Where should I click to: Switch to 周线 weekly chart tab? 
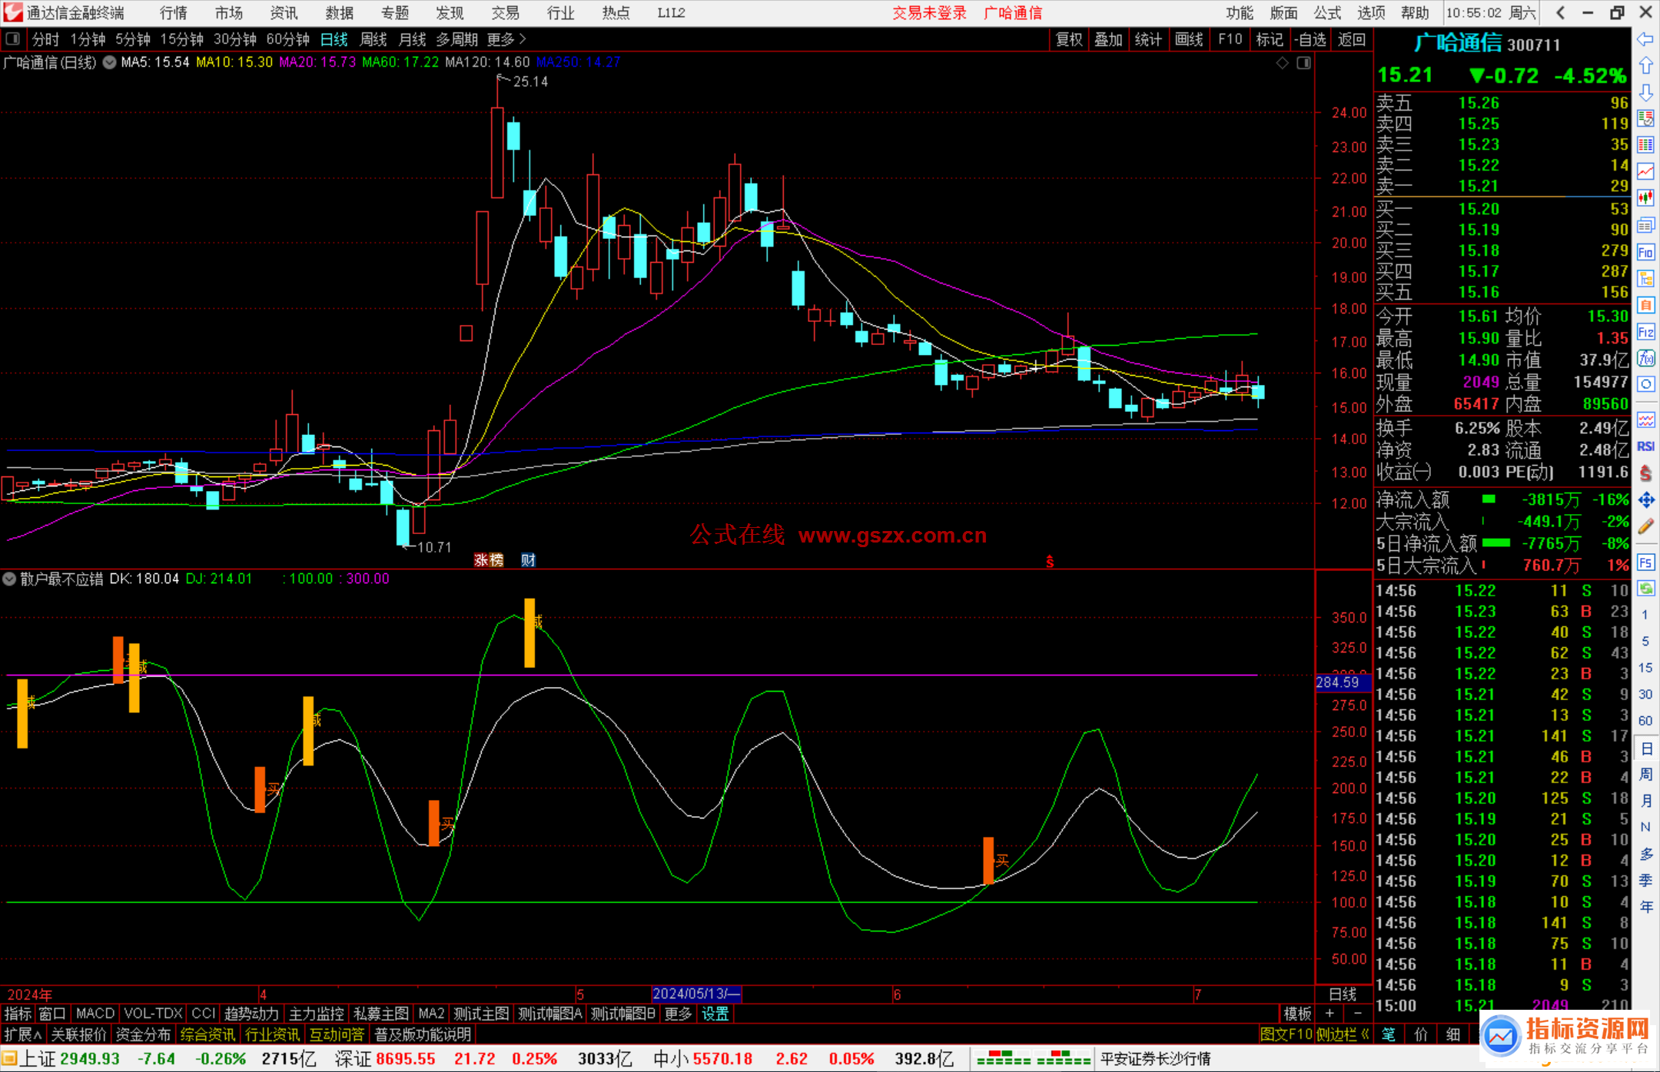(x=373, y=39)
